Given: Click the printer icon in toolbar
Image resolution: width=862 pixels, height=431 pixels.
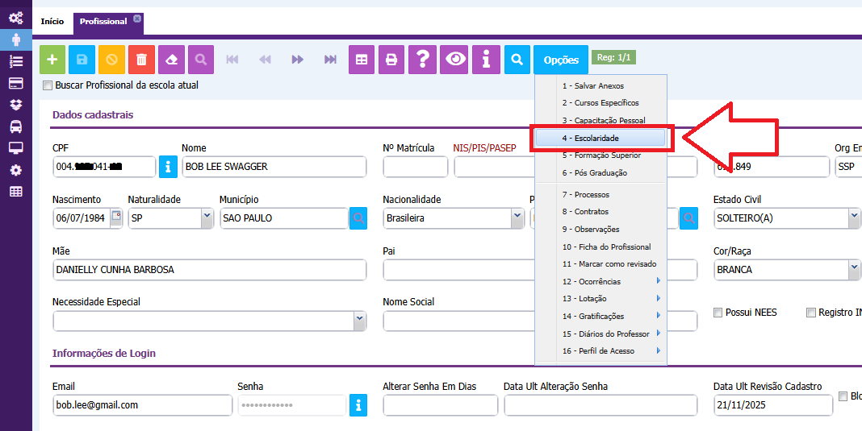Looking at the screenshot, I should click(391, 60).
